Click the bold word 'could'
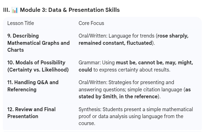203x132 pixels. [x=85, y=70]
